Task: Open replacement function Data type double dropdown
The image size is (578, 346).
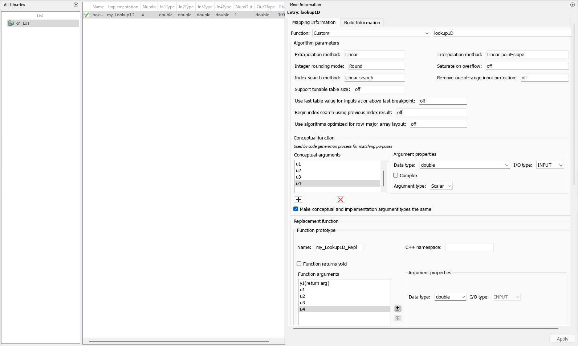Action: (450, 297)
